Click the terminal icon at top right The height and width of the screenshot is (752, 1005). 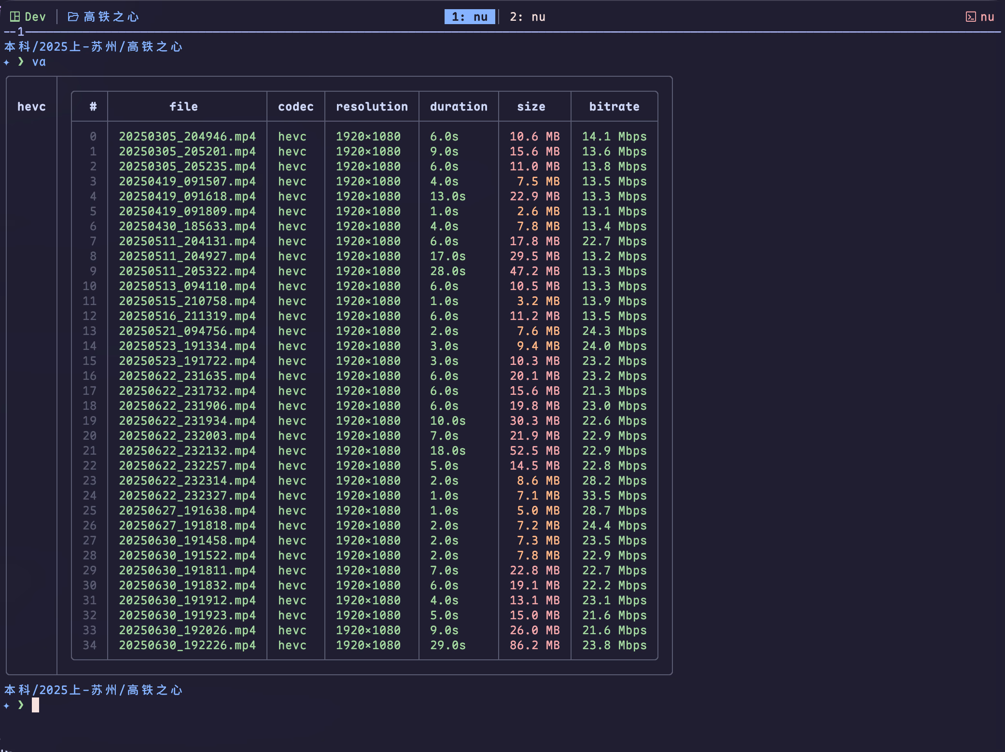(970, 17)
